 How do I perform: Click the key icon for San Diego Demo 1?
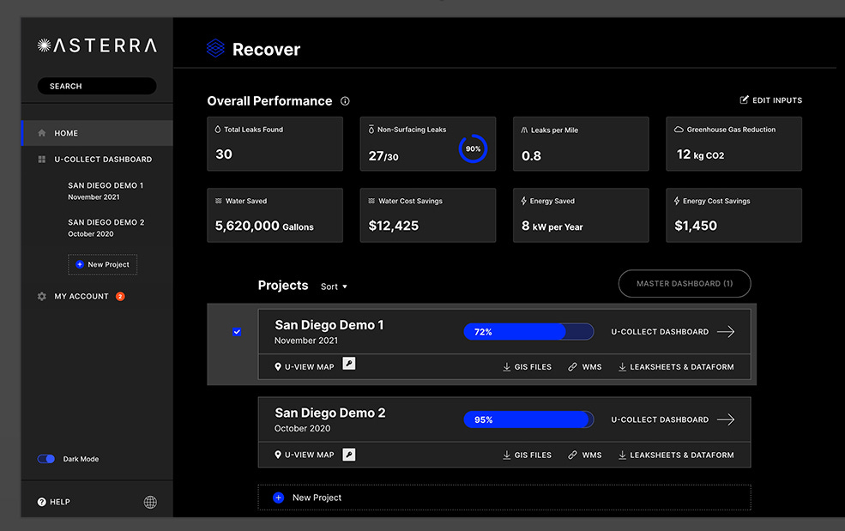pyautogui.click(x=349, y=364)
